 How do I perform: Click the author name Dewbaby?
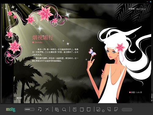click(x=38, y=42)
